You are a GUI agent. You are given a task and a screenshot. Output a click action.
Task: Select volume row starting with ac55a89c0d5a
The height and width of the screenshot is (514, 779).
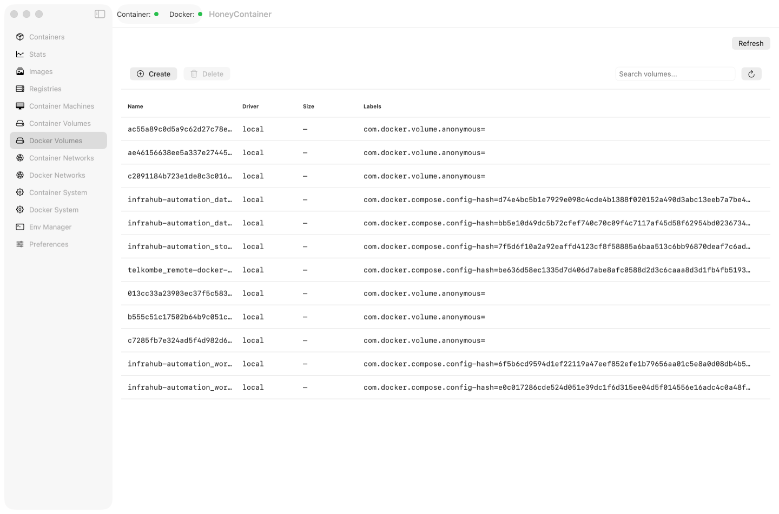446,129
